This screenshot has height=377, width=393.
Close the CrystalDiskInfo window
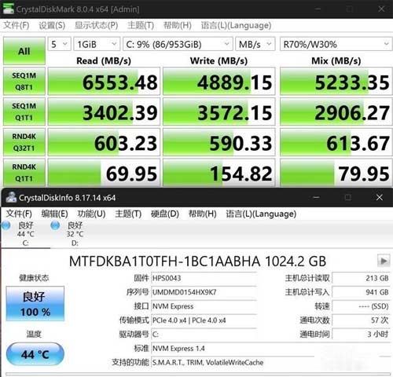point(379,197)
